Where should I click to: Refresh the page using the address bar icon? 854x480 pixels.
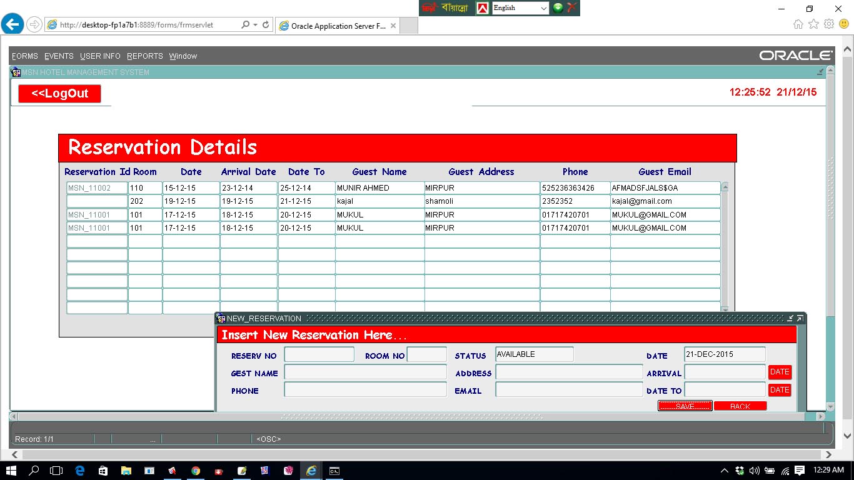pos(266,25)
